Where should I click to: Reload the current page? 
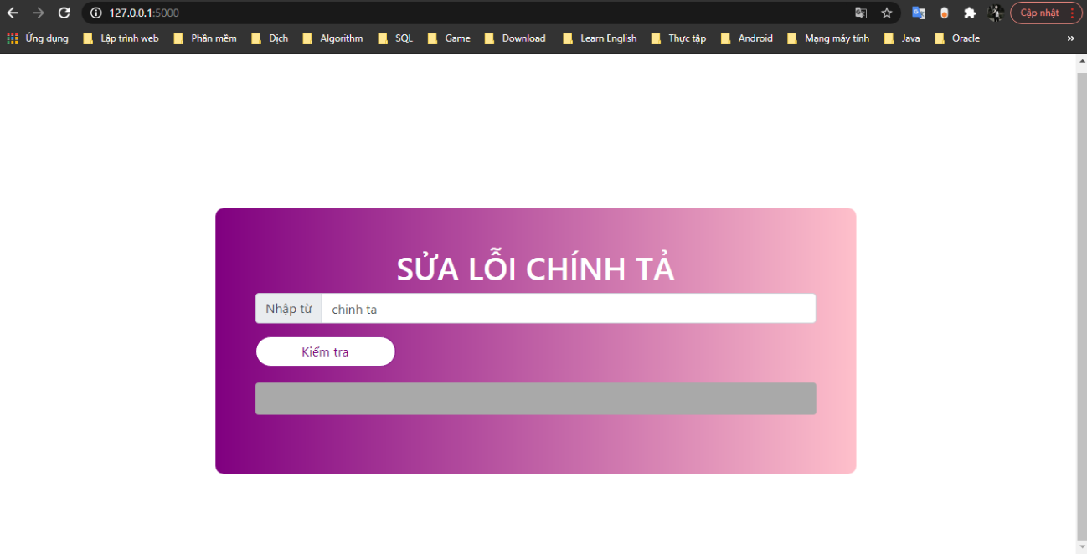tap(64, 13)
